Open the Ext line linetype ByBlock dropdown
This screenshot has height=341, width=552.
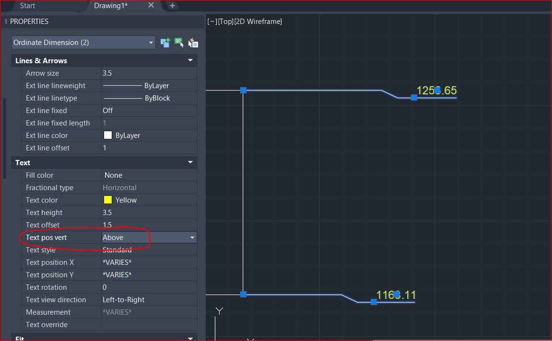(149, 98)
